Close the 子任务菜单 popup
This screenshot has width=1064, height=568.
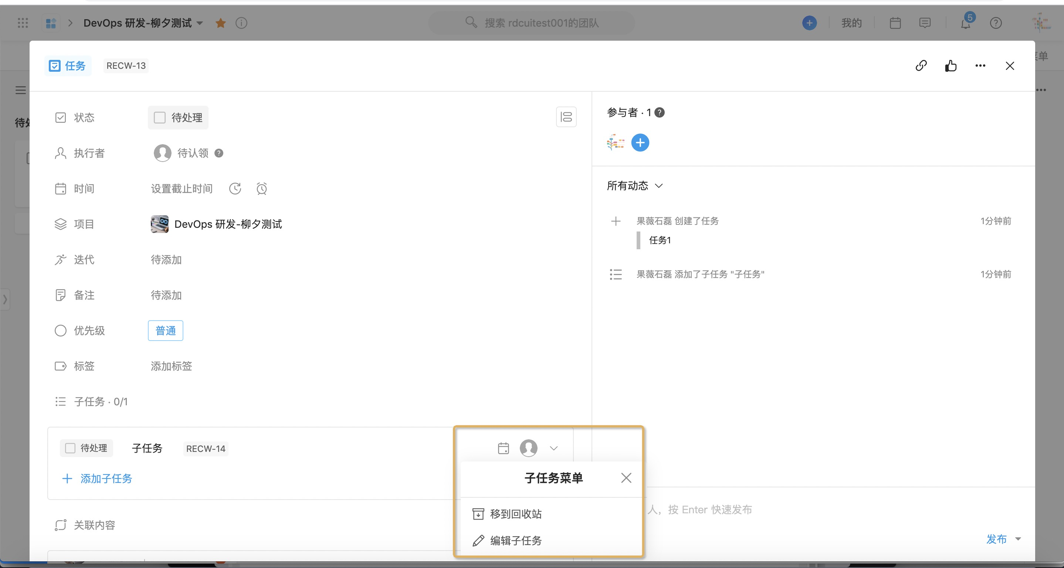click(626, 478)
